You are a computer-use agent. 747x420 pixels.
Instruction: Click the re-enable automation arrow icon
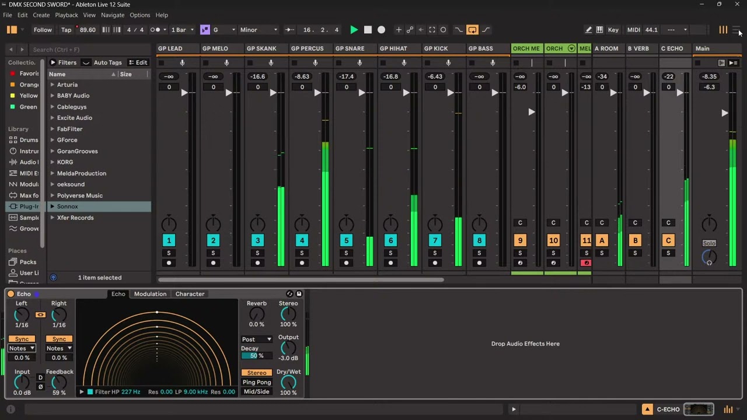click(421, 30)
